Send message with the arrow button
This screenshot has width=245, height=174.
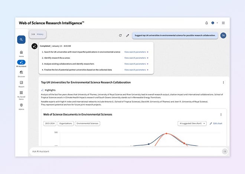[x=224, y=151]
